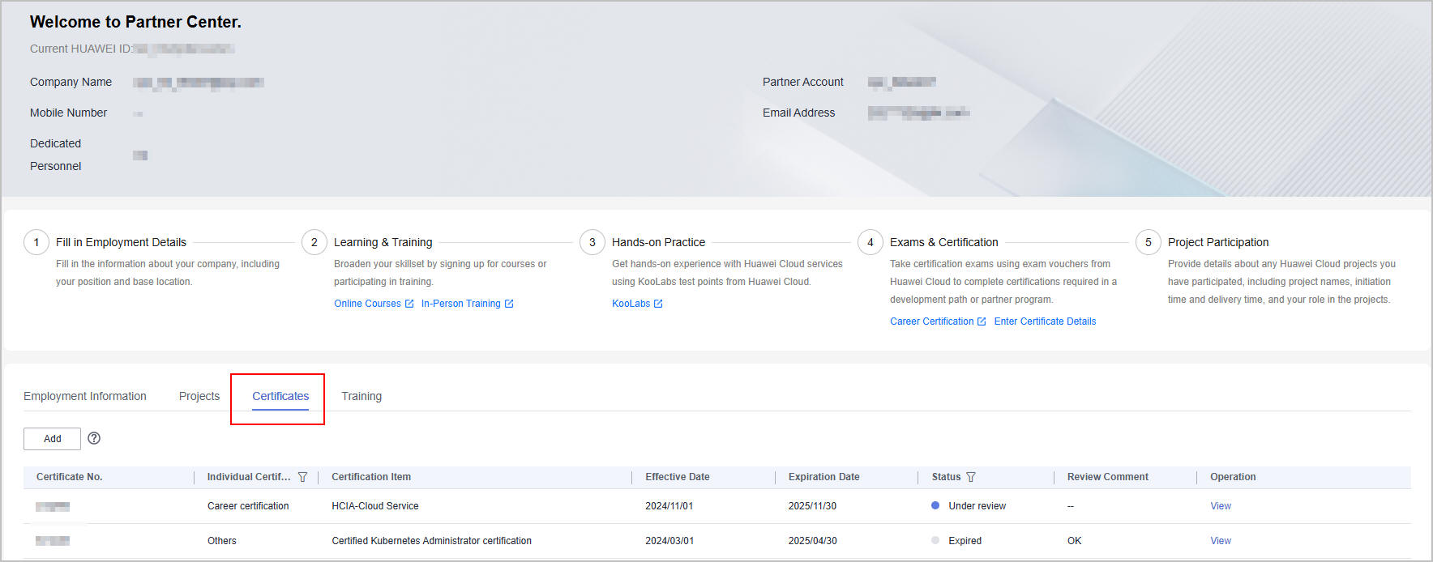Select the Certificates tab
Screen dimensions: 1433x562
[x=280, y=396]
